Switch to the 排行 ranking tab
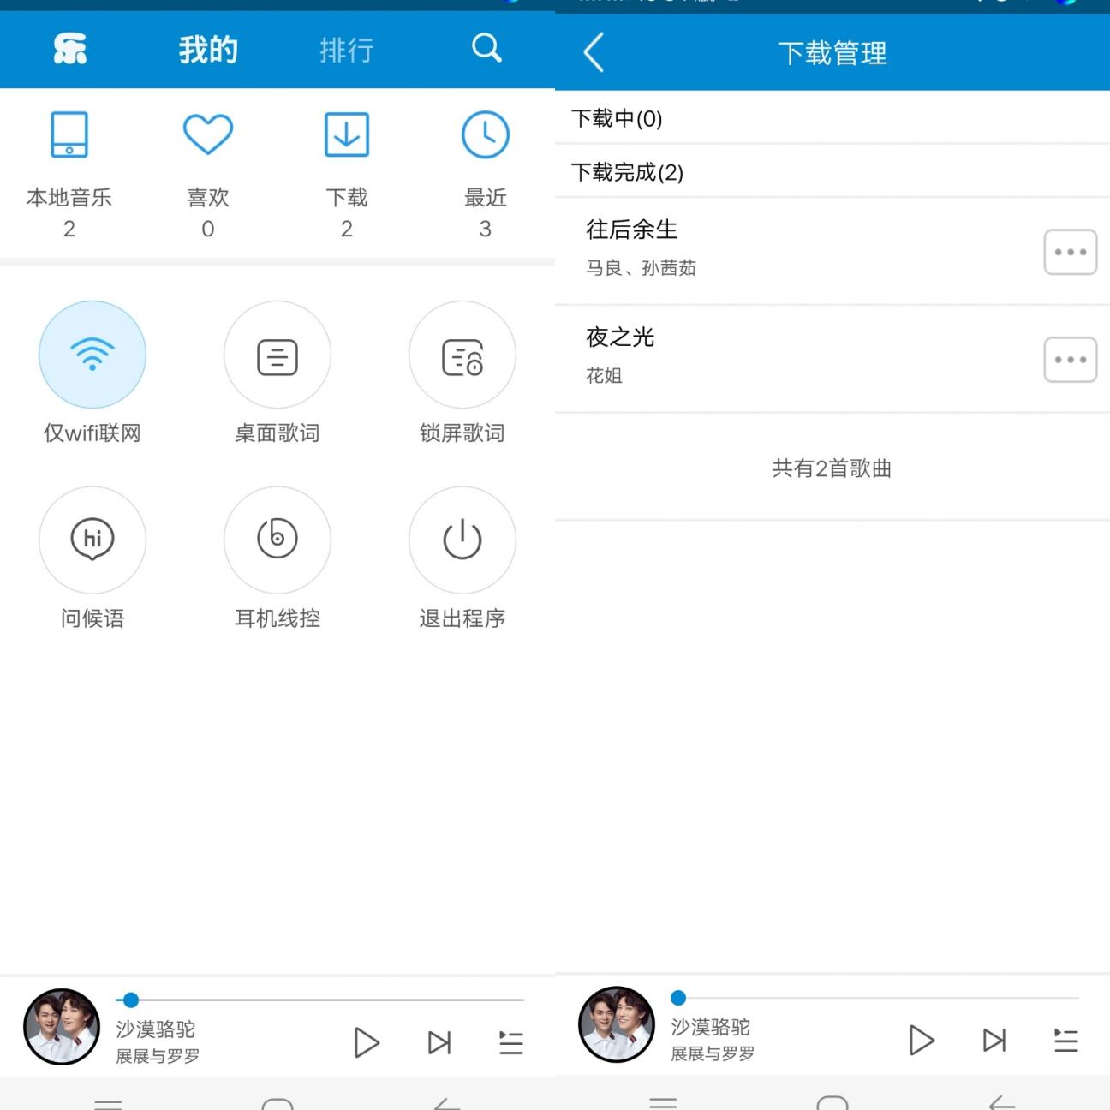Viewport: 1110px width, 1110px height. pyautogui.click(x=346, y=49)
